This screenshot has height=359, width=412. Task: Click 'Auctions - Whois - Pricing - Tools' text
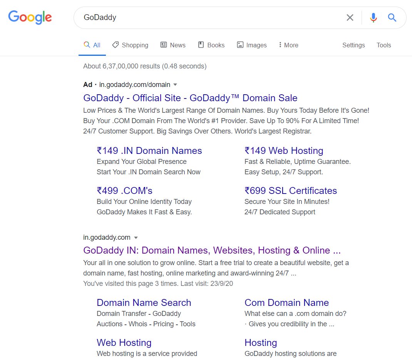click(146, 324)
